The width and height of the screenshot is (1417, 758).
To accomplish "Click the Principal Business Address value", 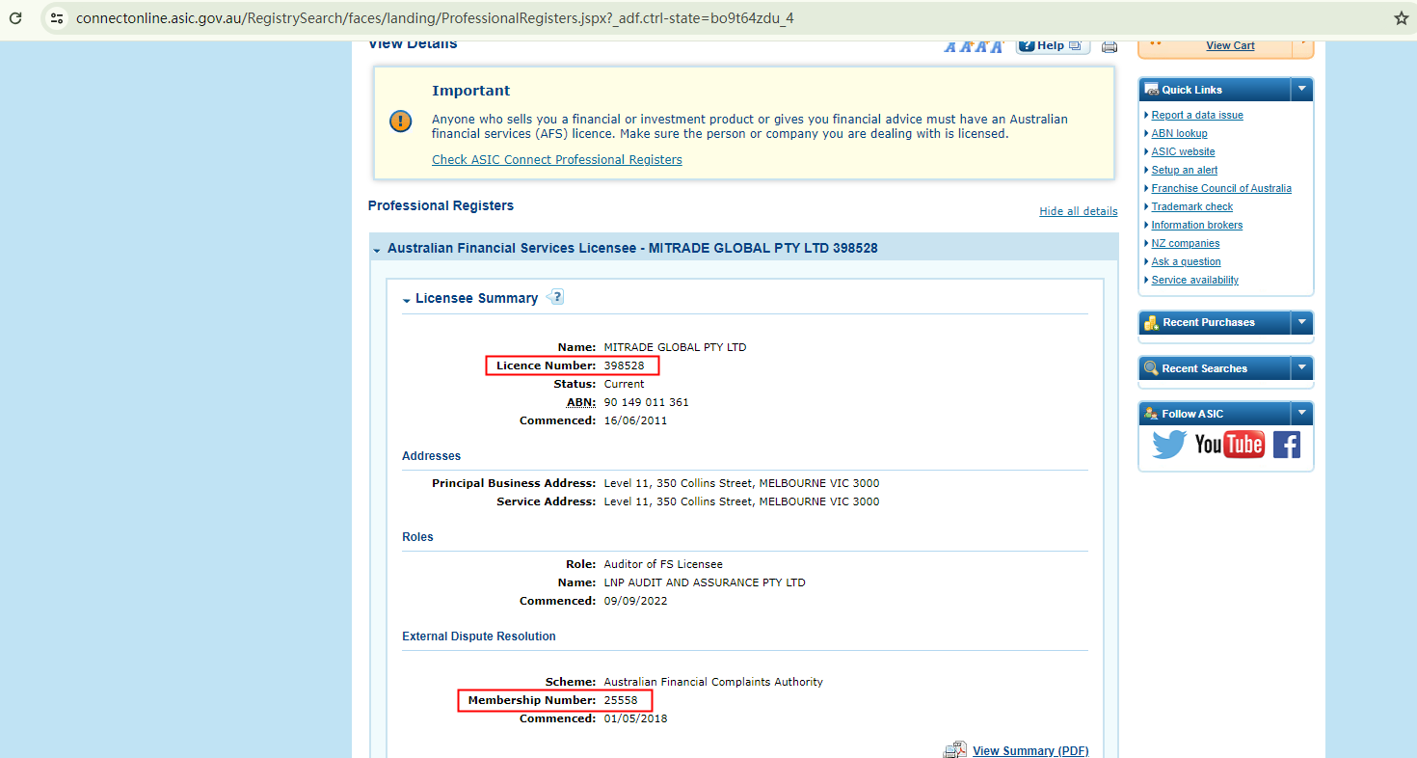I will (742, 483).
